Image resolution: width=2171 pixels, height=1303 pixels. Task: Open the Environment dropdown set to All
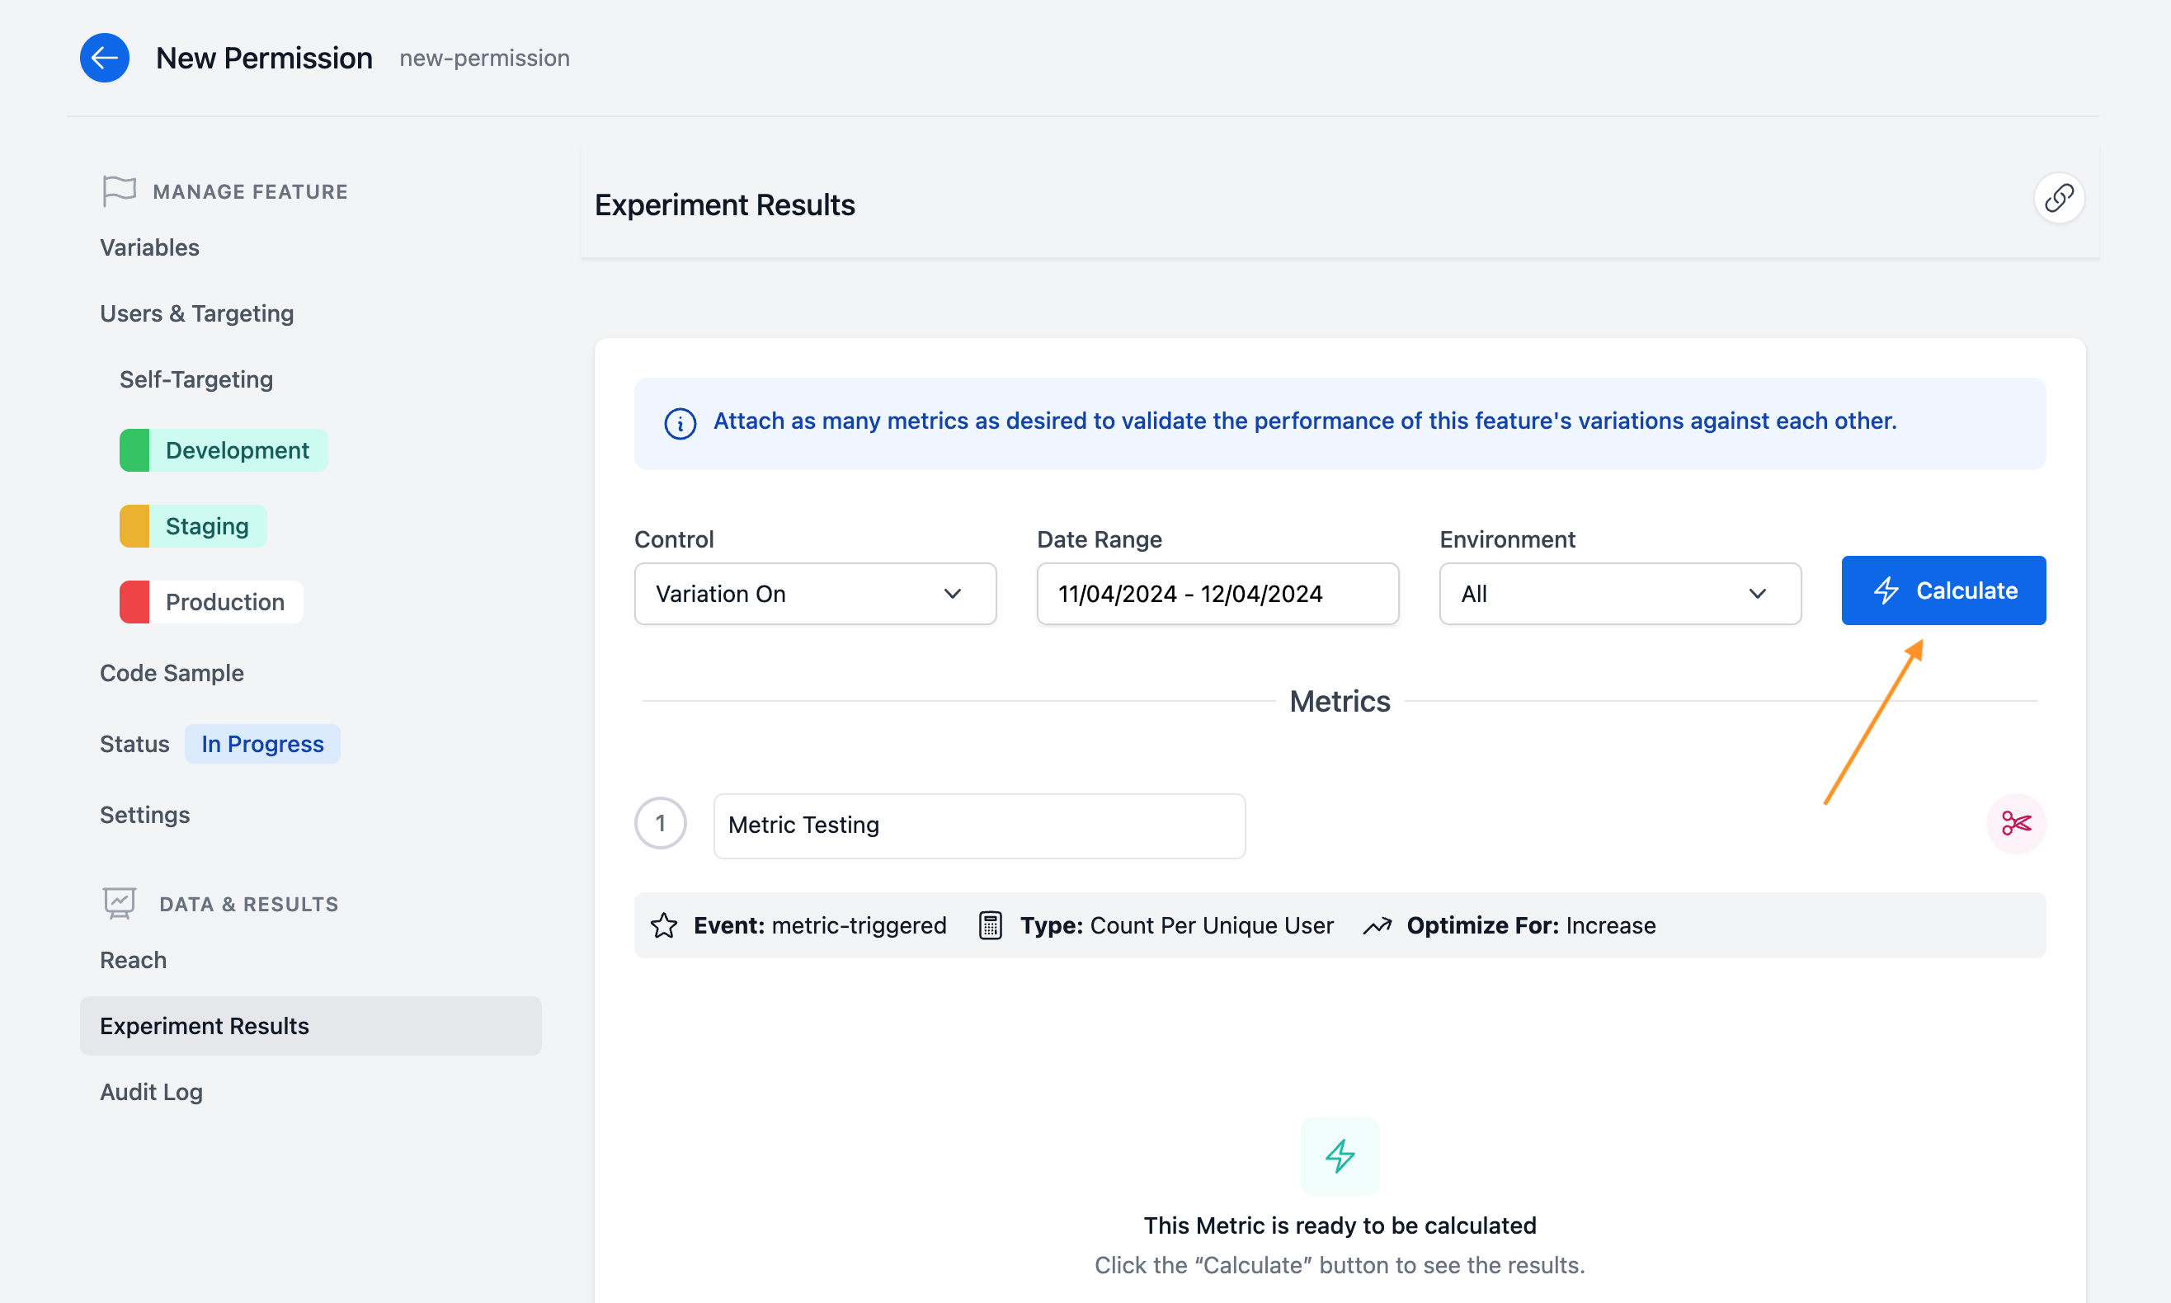1618,594
